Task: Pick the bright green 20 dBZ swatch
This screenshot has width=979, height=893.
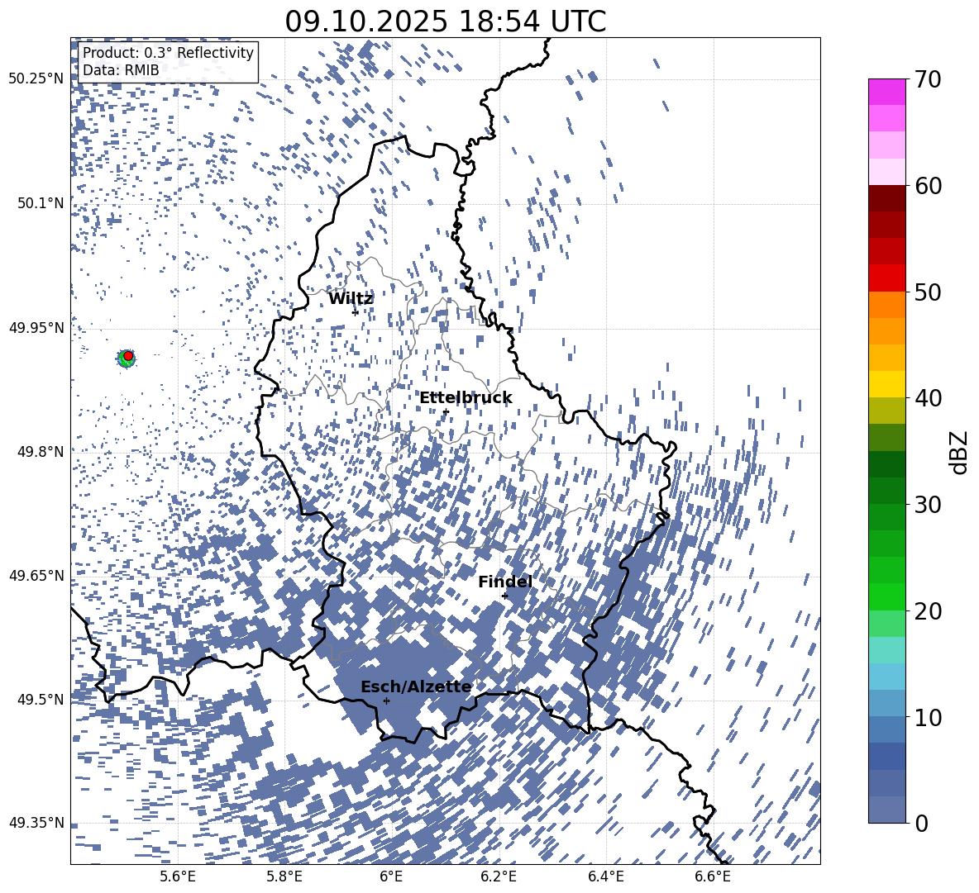Action: (886, 596)
